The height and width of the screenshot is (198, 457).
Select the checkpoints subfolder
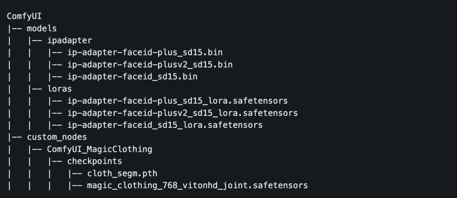[94, 161]
